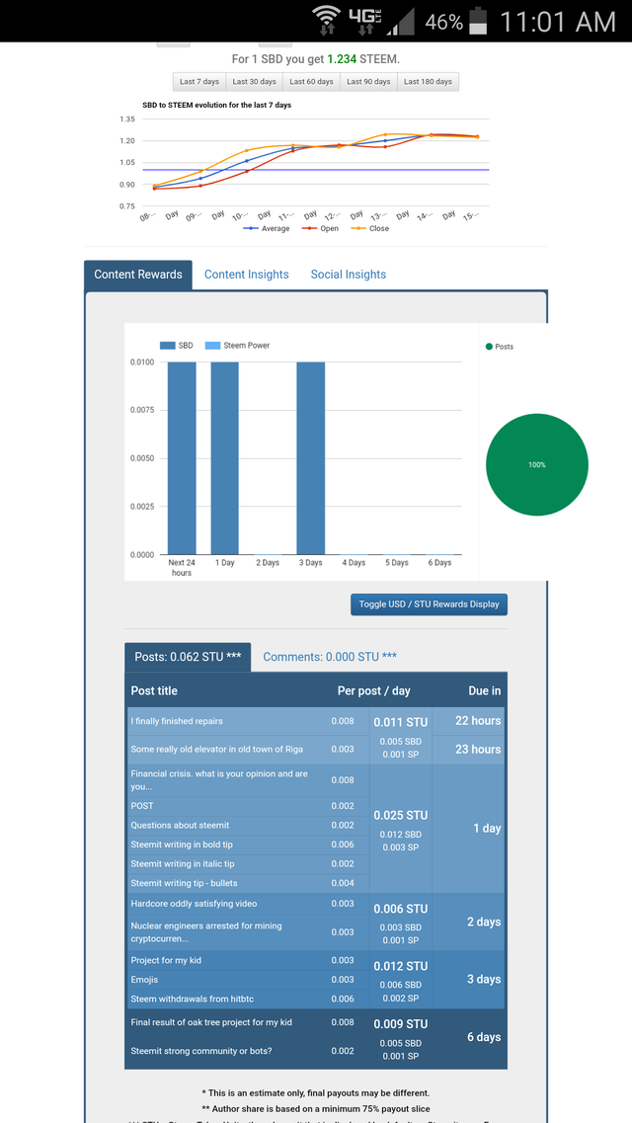632x1123 pixels.
Task: Toggle SBD series in bar chart legend
Action: (176, 346)
